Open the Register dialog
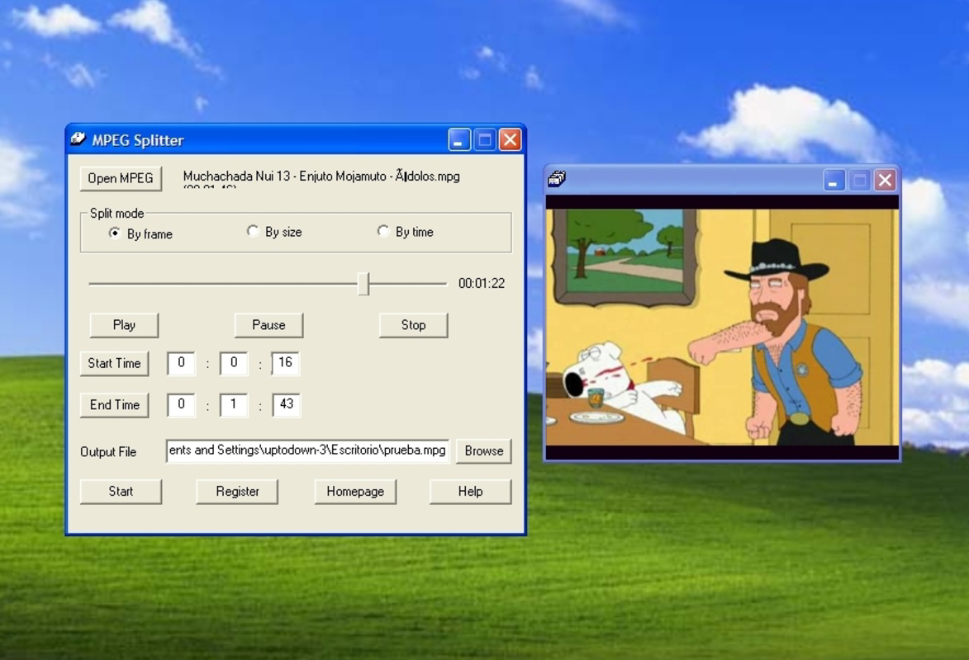The image size is (969, 660). [237, 492]
